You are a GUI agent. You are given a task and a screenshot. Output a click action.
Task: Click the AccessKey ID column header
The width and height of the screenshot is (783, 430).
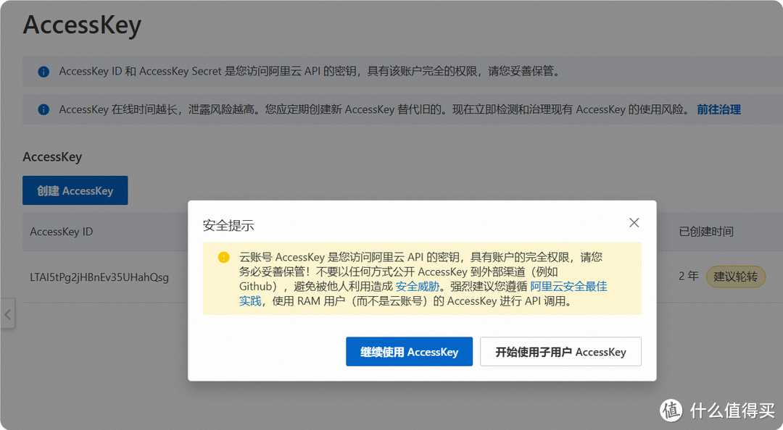click(x=62, y=232)
